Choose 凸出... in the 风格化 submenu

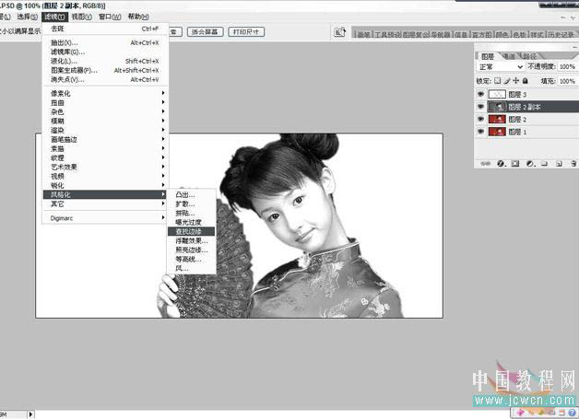coord(191,194)
